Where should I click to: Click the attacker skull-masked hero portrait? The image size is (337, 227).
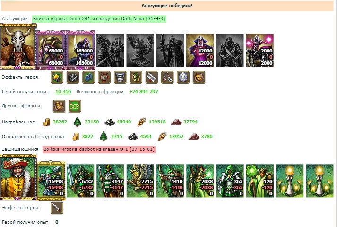pyautogui.click(x=18, y=46)
